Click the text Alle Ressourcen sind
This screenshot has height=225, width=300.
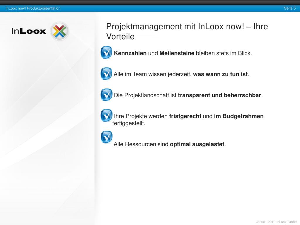point(141,144)
